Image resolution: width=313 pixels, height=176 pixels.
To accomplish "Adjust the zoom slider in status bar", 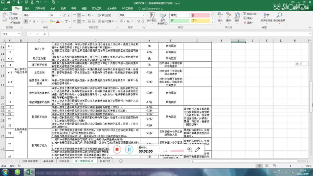I will tap(291, 166).
